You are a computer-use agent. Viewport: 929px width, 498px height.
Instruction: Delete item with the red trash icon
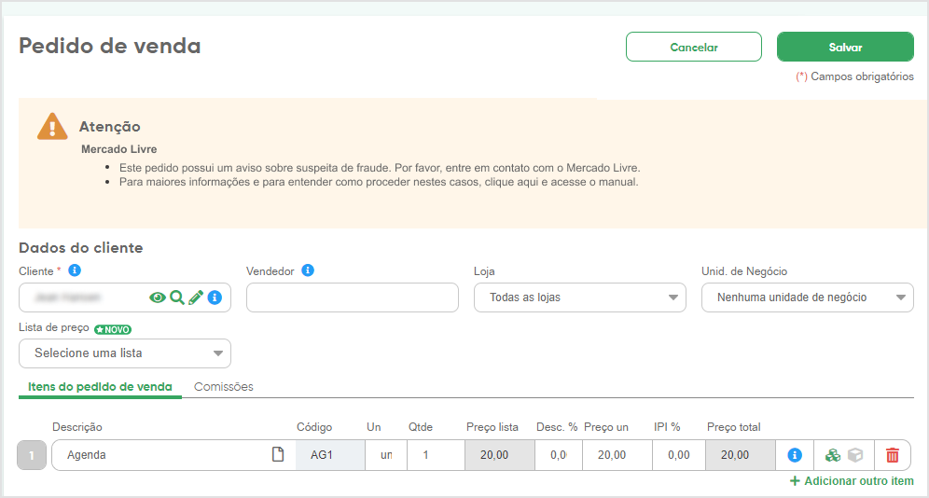[893, 455]
